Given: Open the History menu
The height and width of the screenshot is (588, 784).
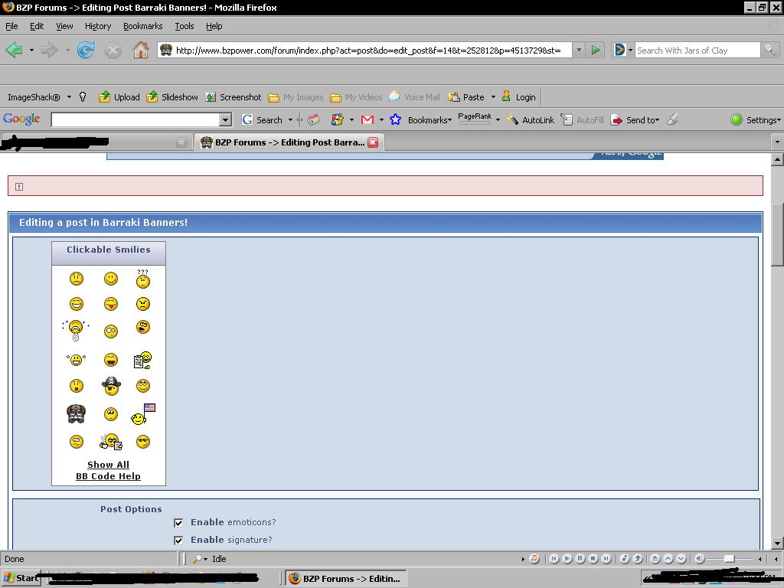Looking at the screenshot, I should pyautogui.click(x=97, y=26).
